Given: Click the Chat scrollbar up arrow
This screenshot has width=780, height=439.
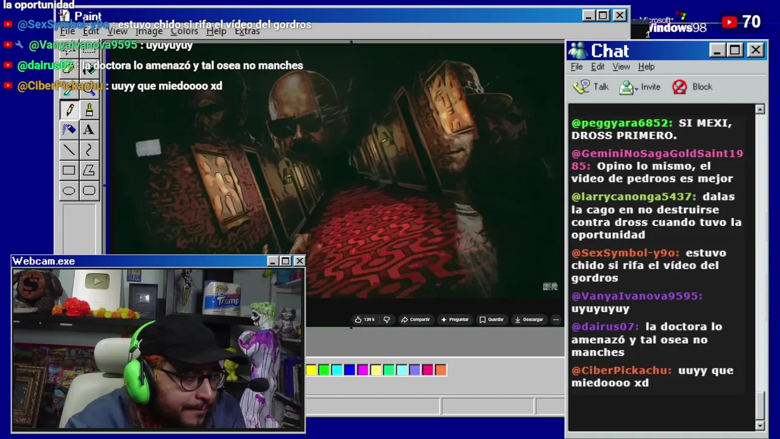Looking at the screenshot, I should pos(760,109).
